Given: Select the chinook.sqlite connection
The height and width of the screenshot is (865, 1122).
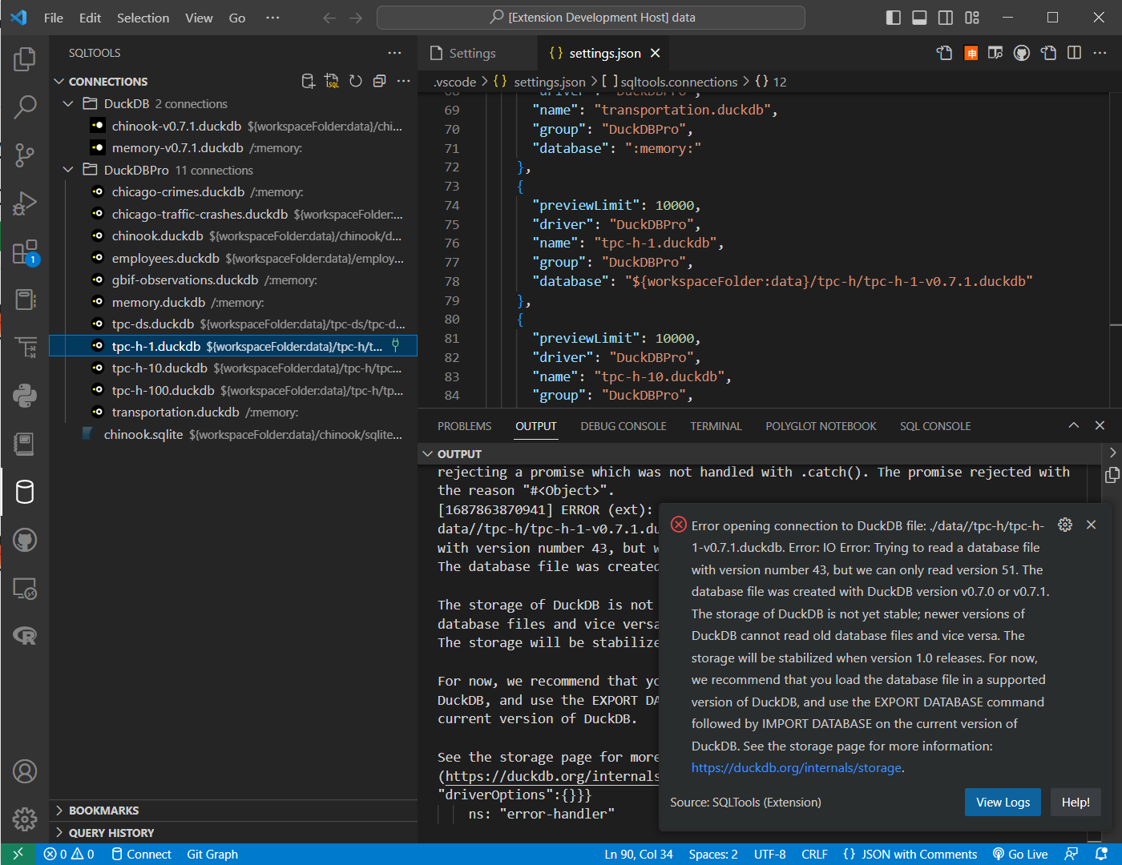Looking at the screenshot, I should tap(233, 434).
